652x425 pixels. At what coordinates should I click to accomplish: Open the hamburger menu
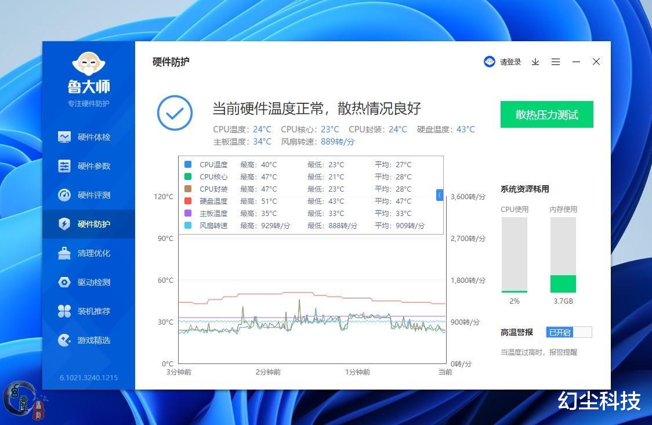tap(556, 62)
